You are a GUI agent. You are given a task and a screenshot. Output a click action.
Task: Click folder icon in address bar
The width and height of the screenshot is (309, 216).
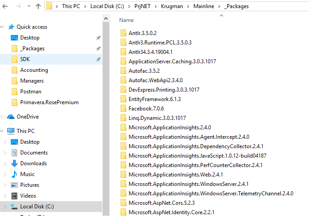49,6
